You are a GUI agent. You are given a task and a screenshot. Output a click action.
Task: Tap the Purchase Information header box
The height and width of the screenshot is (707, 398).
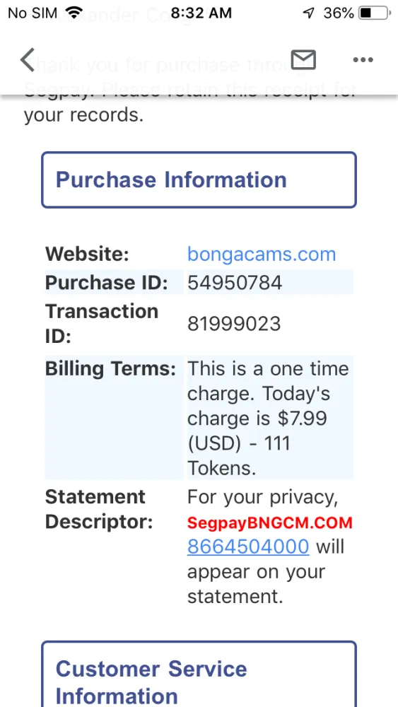199,180
